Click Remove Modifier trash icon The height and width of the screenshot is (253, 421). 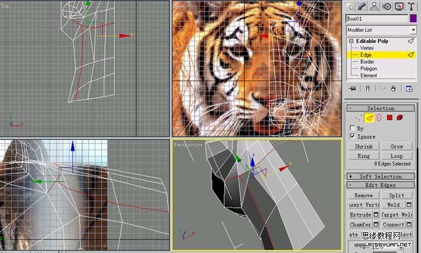pos(394,89)
